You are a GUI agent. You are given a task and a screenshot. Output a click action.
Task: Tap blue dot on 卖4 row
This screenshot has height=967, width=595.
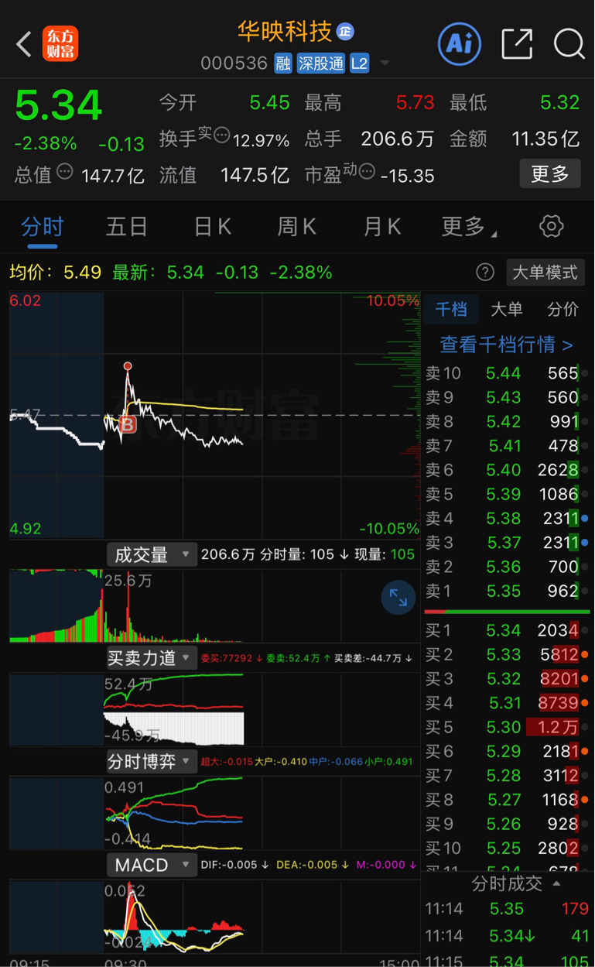coord(585,519)
